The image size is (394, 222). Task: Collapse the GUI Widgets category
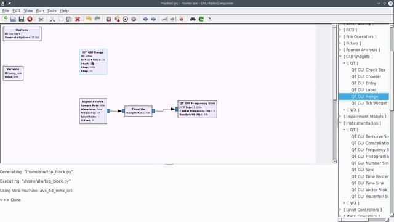coord(340,56)
